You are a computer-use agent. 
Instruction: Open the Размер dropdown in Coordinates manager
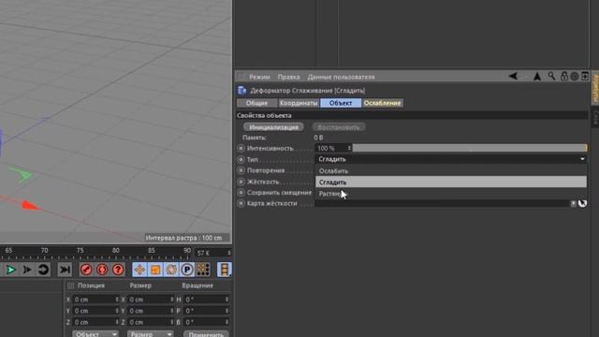[x=150, y=334]
